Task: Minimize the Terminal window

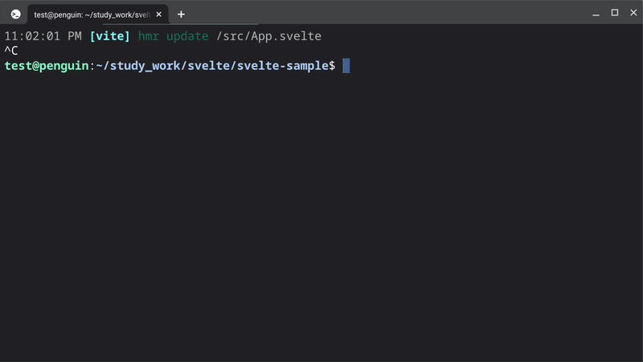Action: pos(596,13)
